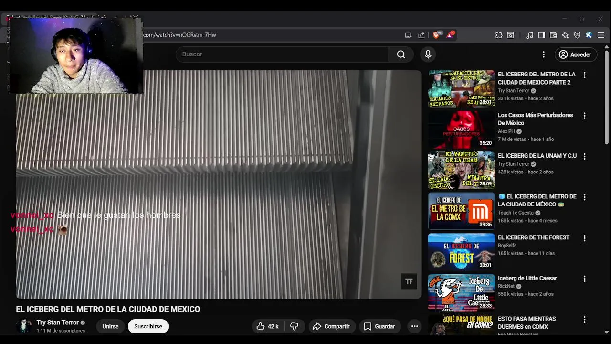Click the browser address bar URL
The image size is (611, 344).
pyautogui.click(x=179, y=35)
